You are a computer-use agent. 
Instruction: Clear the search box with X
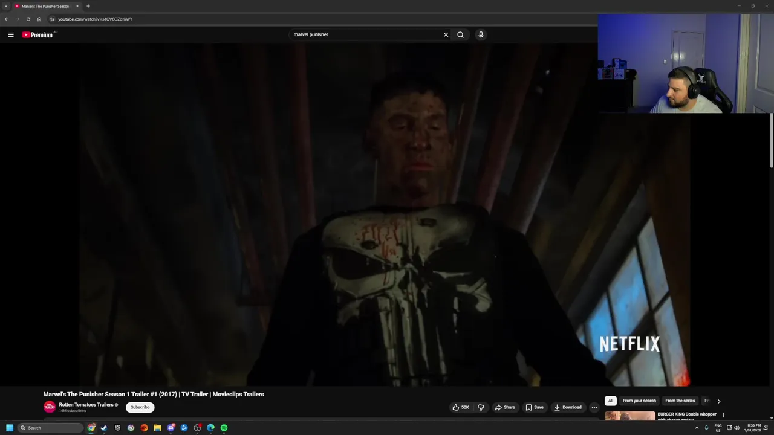click(446, 34)
